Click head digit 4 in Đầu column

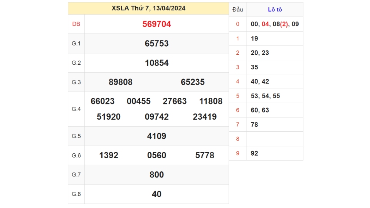click(x=238, y=82)
